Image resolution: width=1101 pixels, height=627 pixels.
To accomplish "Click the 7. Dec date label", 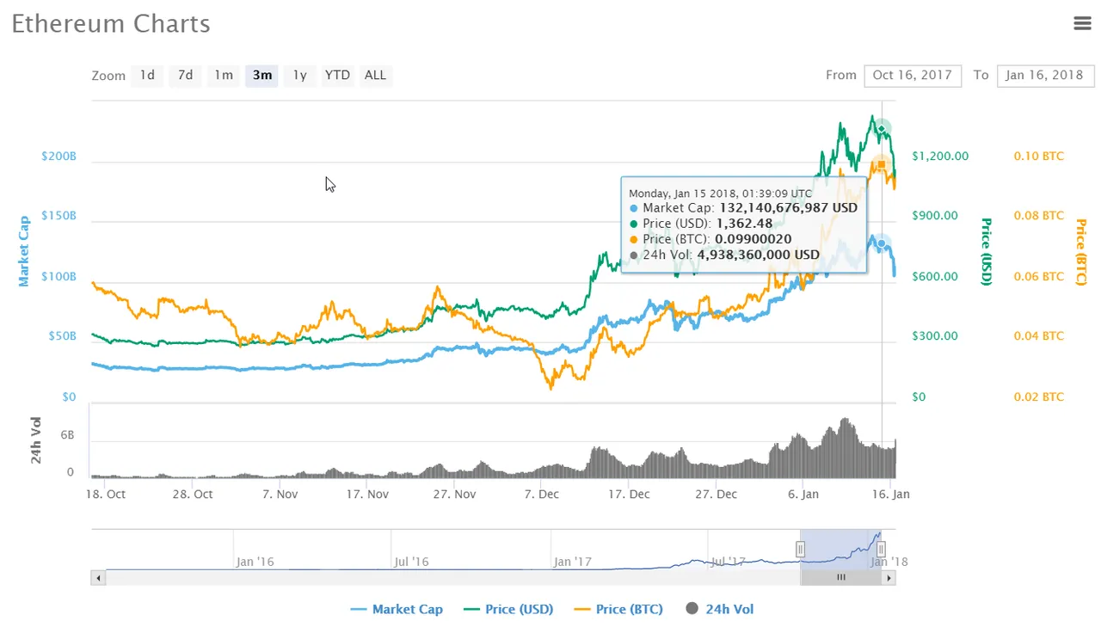I will pos(543,495).
